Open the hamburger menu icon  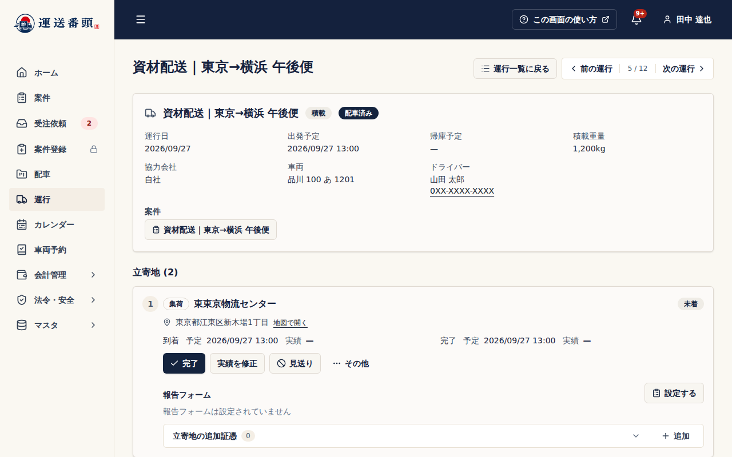point(141,19)
